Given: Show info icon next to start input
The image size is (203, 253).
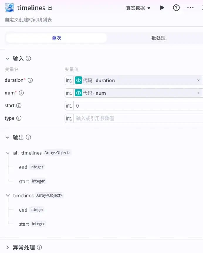Looking at the screenshot, I should pos(19,106).
